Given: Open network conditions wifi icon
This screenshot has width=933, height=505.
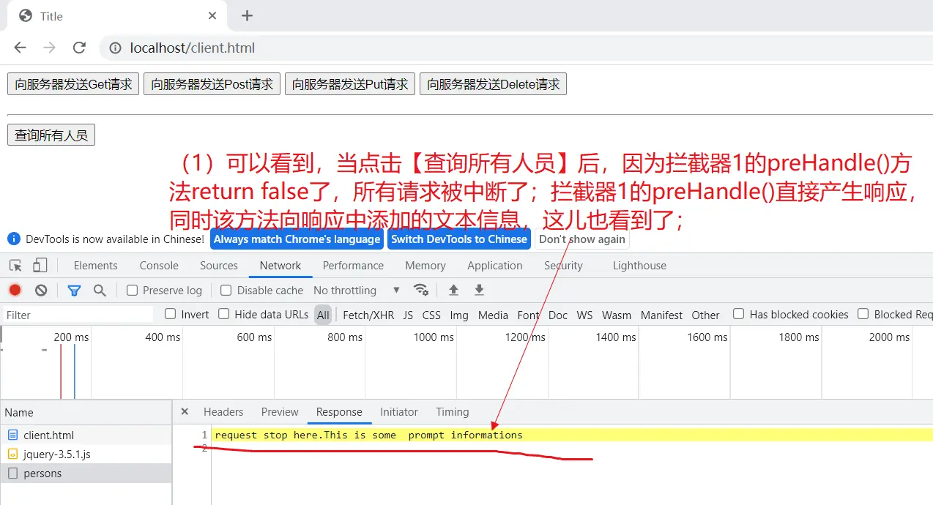Looking at the screenshot, I should coord(421,290).
